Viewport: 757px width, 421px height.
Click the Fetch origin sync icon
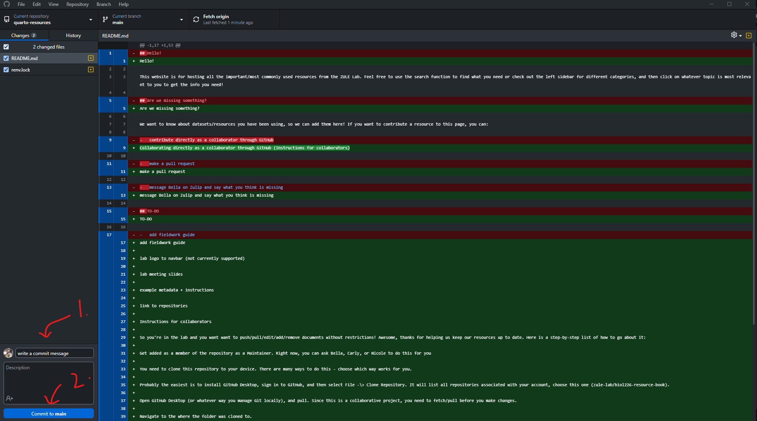pyautogui.click(x=196, y=19)
